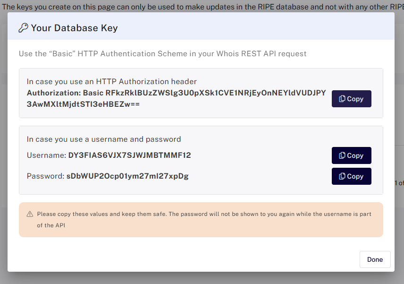Copy the Password to the clipboard
Screen dimensions: 404x284
coord(352,176)
